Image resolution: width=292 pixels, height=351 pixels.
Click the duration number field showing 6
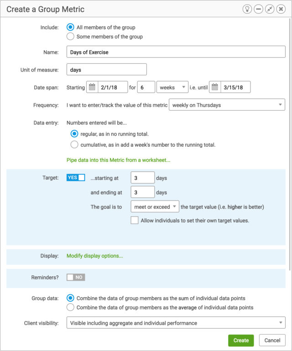(146, 87)
